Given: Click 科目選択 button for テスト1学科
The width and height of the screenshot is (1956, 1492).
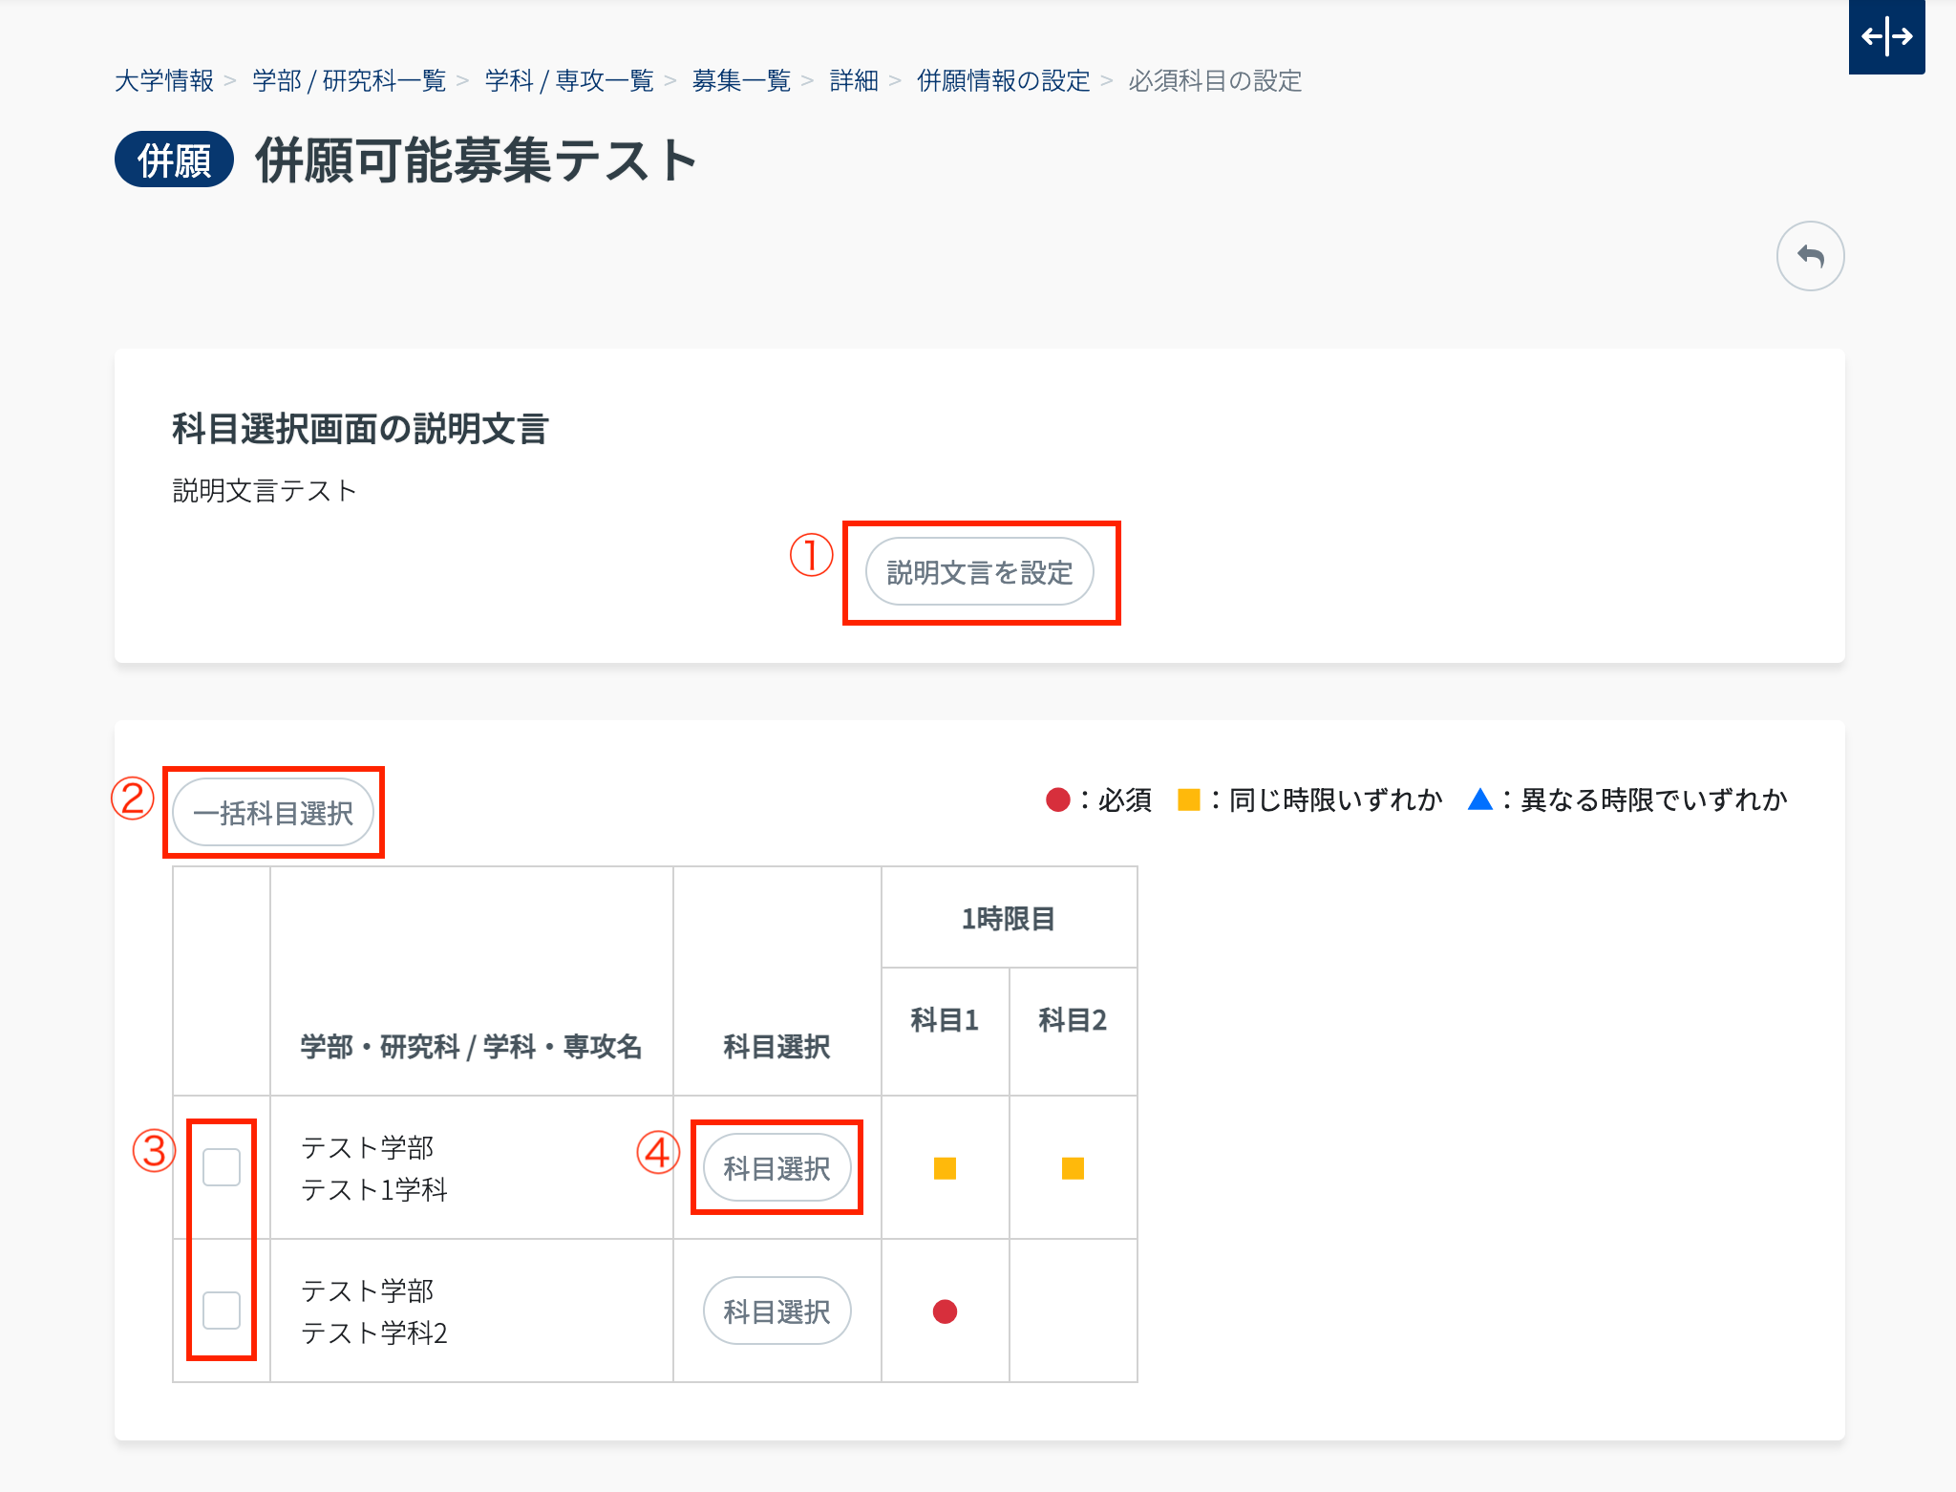Looking at the screenshot, I should (x=776, y=1168).
